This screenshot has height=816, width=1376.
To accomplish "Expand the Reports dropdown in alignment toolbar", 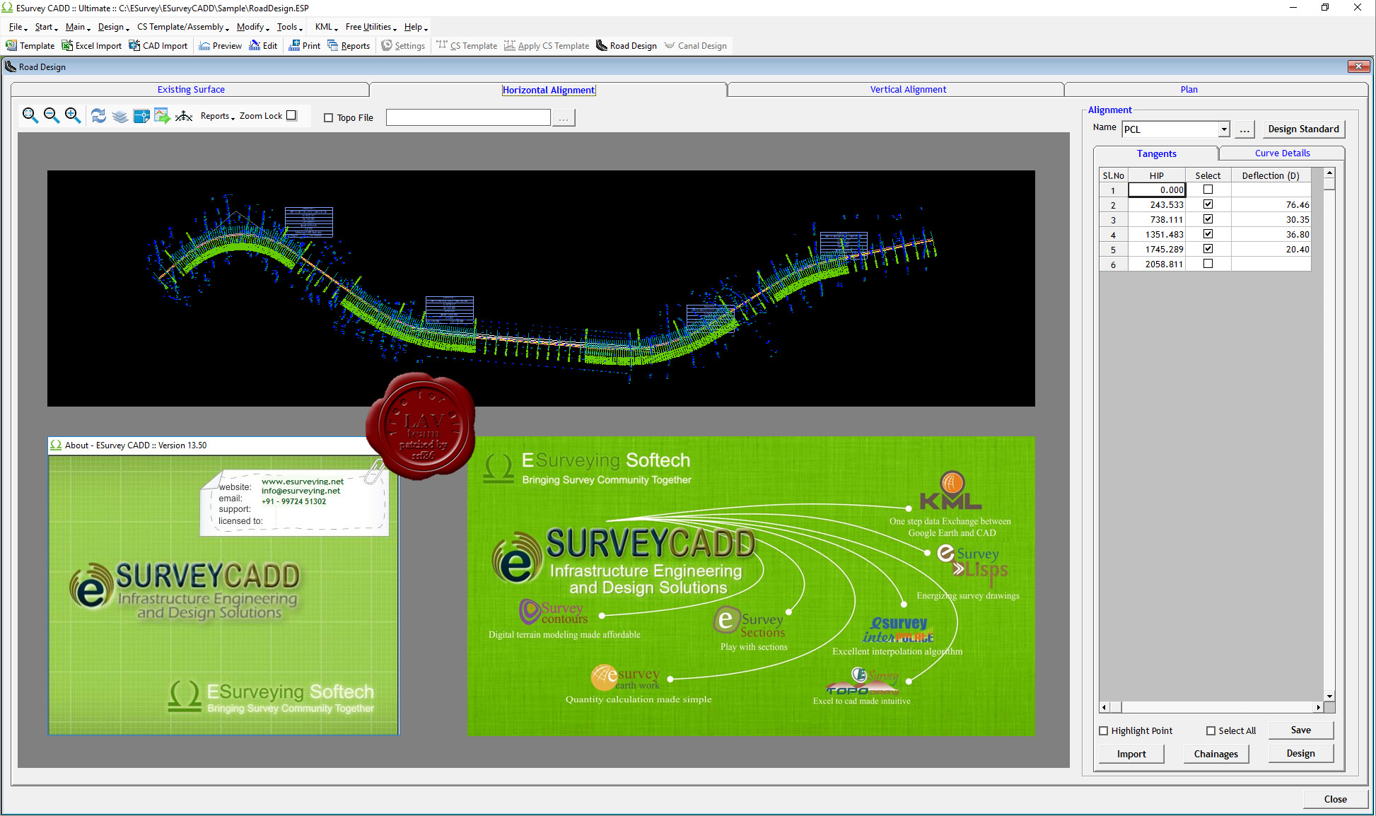I will [x=217, y=116].
